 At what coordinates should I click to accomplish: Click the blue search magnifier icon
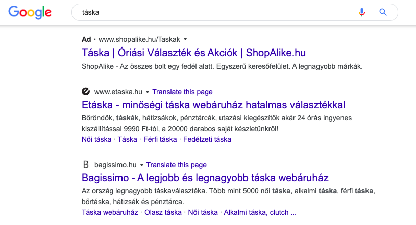click(x=383, y=12)
